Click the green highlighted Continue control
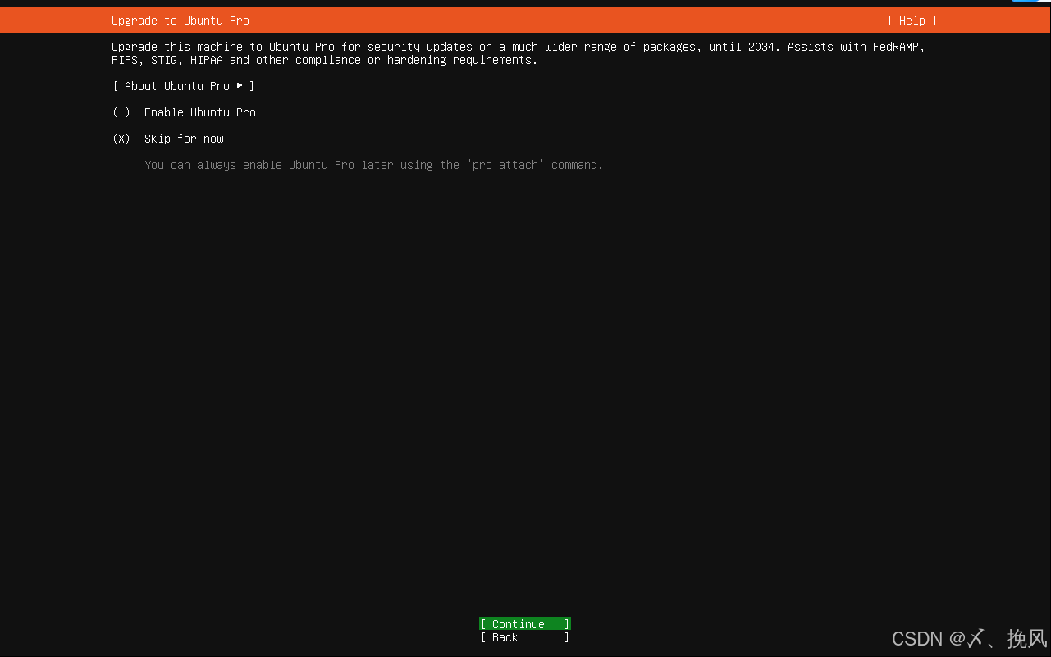 coord(524,623)
